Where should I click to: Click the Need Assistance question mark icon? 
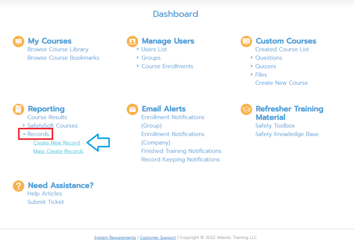point(19,186)
